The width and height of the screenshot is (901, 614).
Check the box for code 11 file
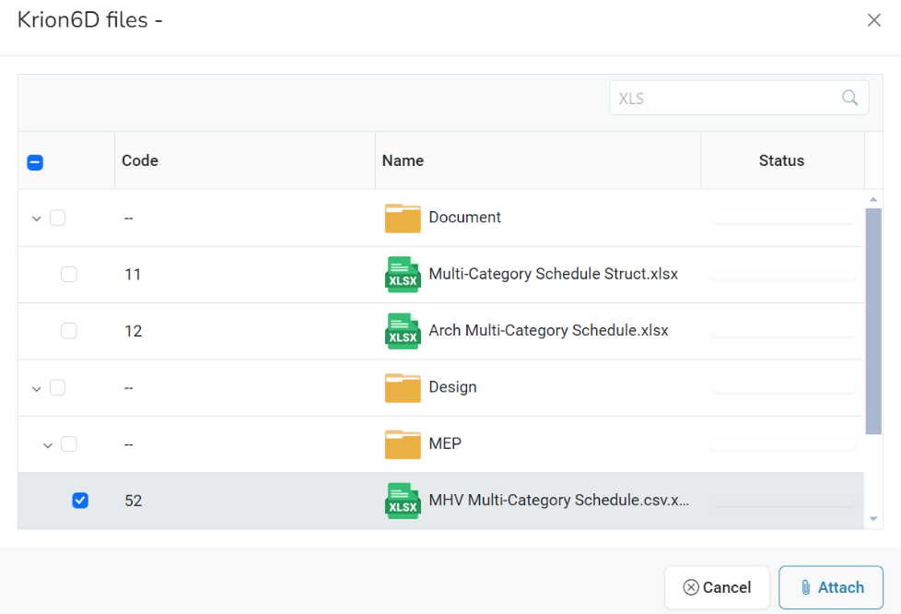[x=69, y=275]
